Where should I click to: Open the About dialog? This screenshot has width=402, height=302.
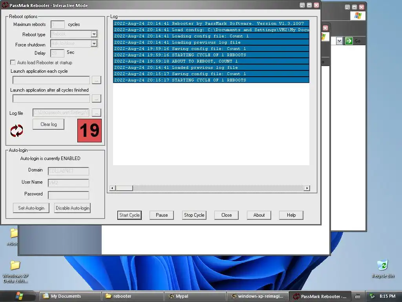point(259,215)
